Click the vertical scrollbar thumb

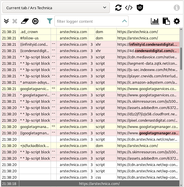pos(181,59)
